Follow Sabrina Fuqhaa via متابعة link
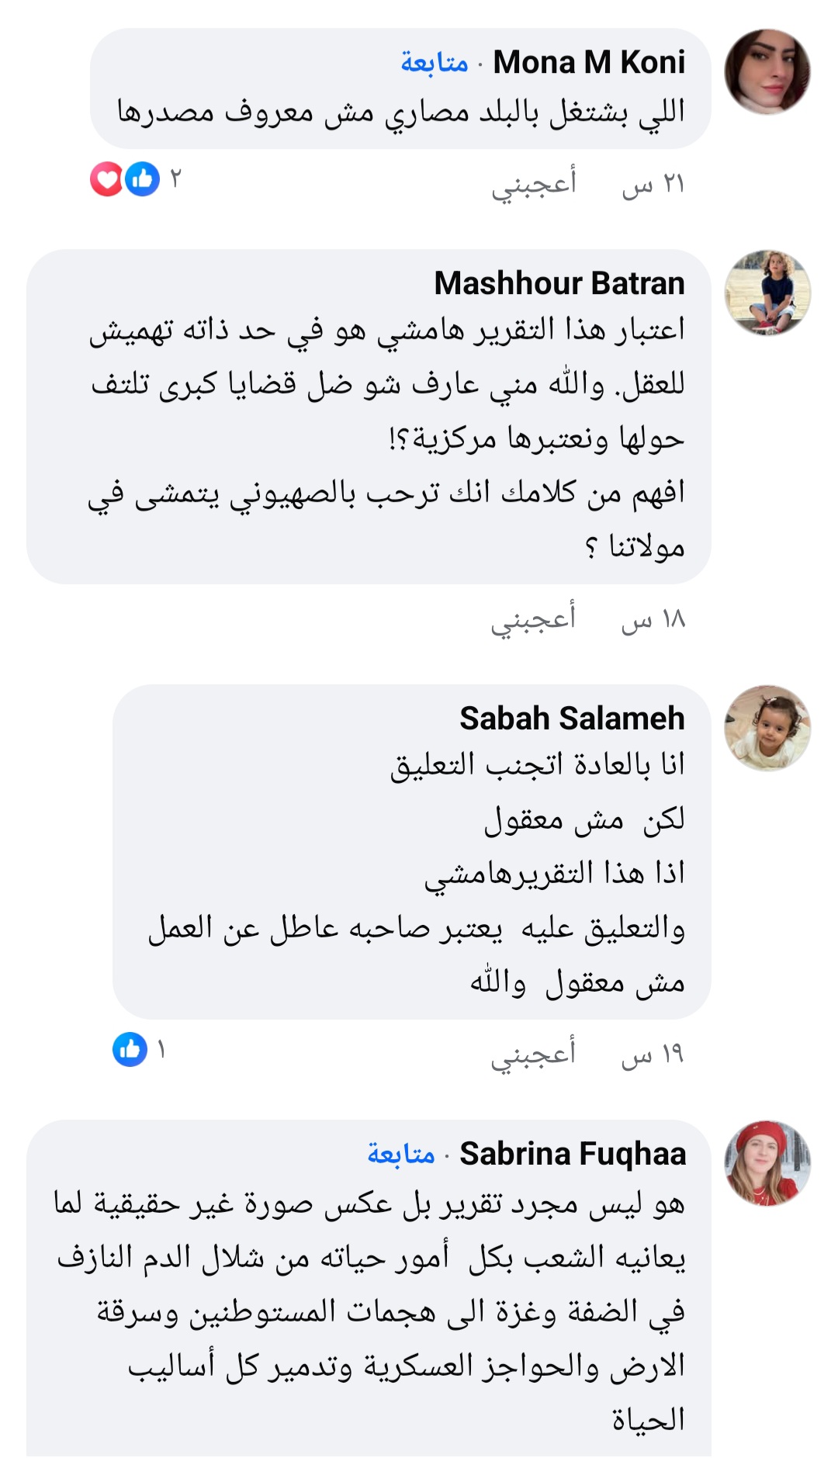This screenshot has height=1458, width=838. tap(401, 1154)
